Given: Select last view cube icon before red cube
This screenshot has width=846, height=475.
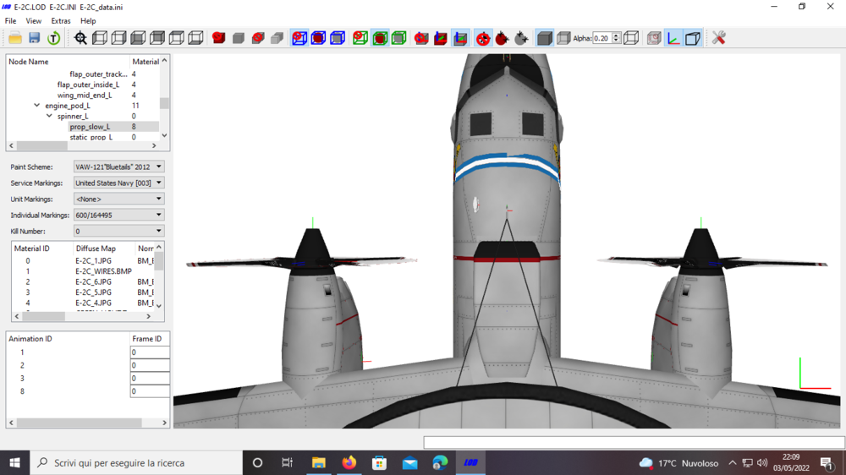Looking at the screenshot, I should click(x=196, y=38).
